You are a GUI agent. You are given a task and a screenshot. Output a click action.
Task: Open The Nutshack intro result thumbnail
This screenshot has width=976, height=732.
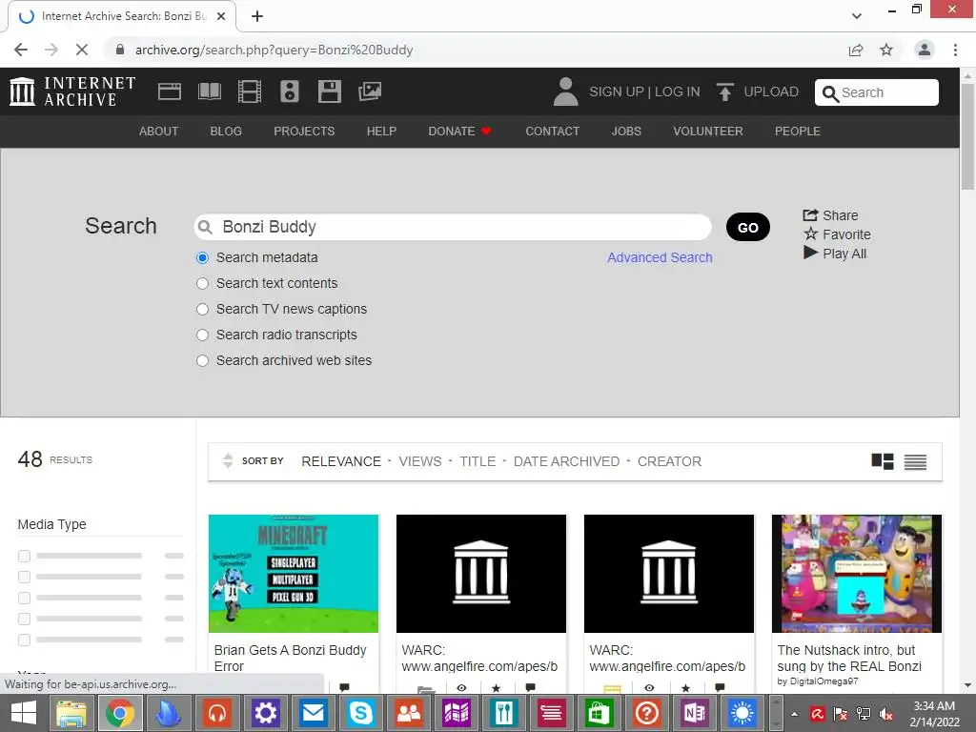click(x=857, y=573)
